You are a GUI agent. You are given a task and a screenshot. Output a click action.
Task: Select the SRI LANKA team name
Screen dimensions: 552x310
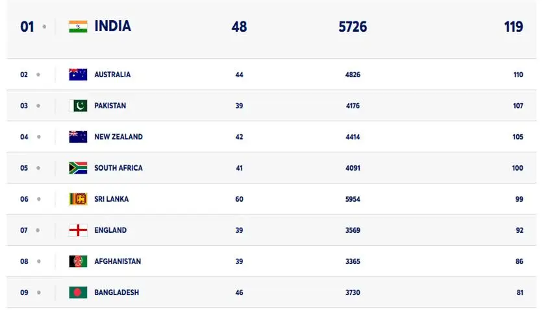click(111, 199)
